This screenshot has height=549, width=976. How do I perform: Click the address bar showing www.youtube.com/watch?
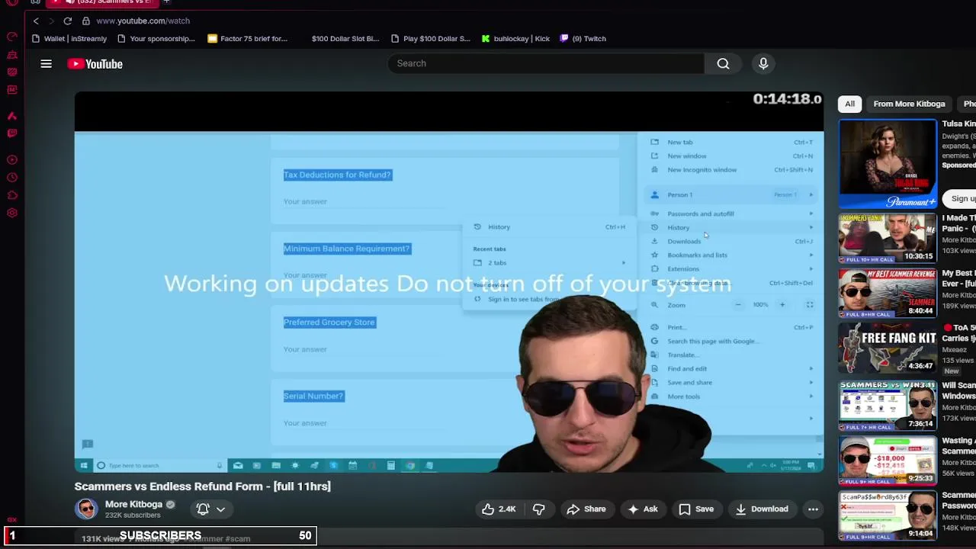tap(143, 21)
